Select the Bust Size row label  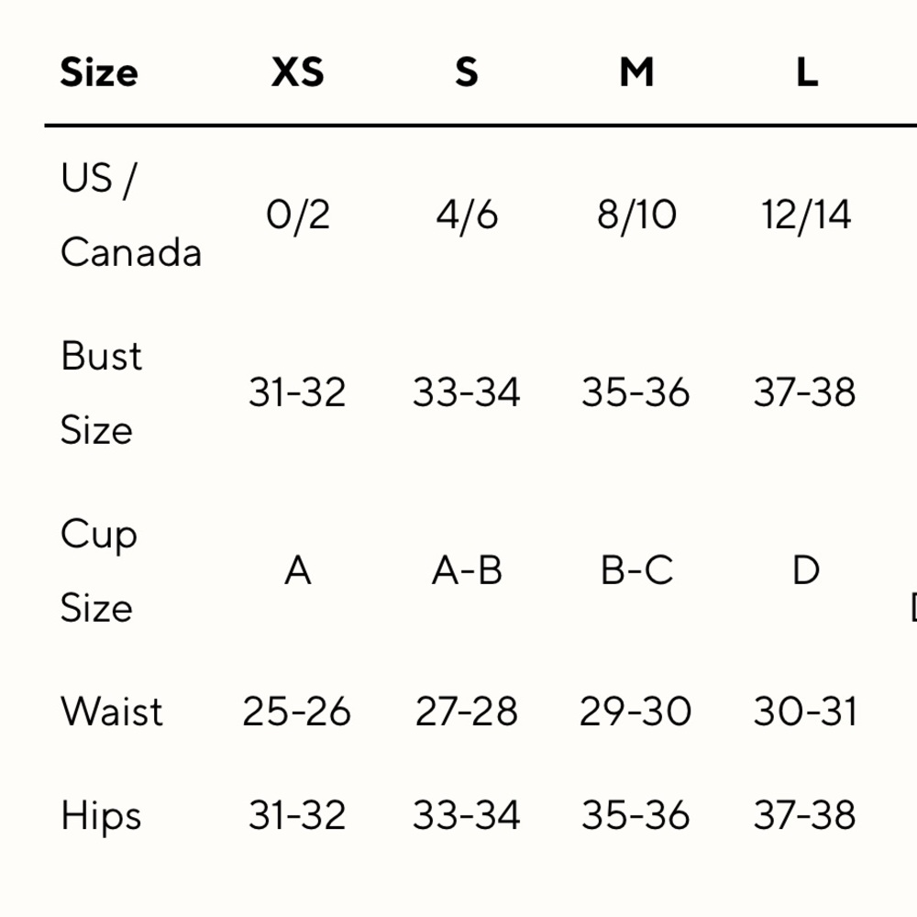point(101,392)
